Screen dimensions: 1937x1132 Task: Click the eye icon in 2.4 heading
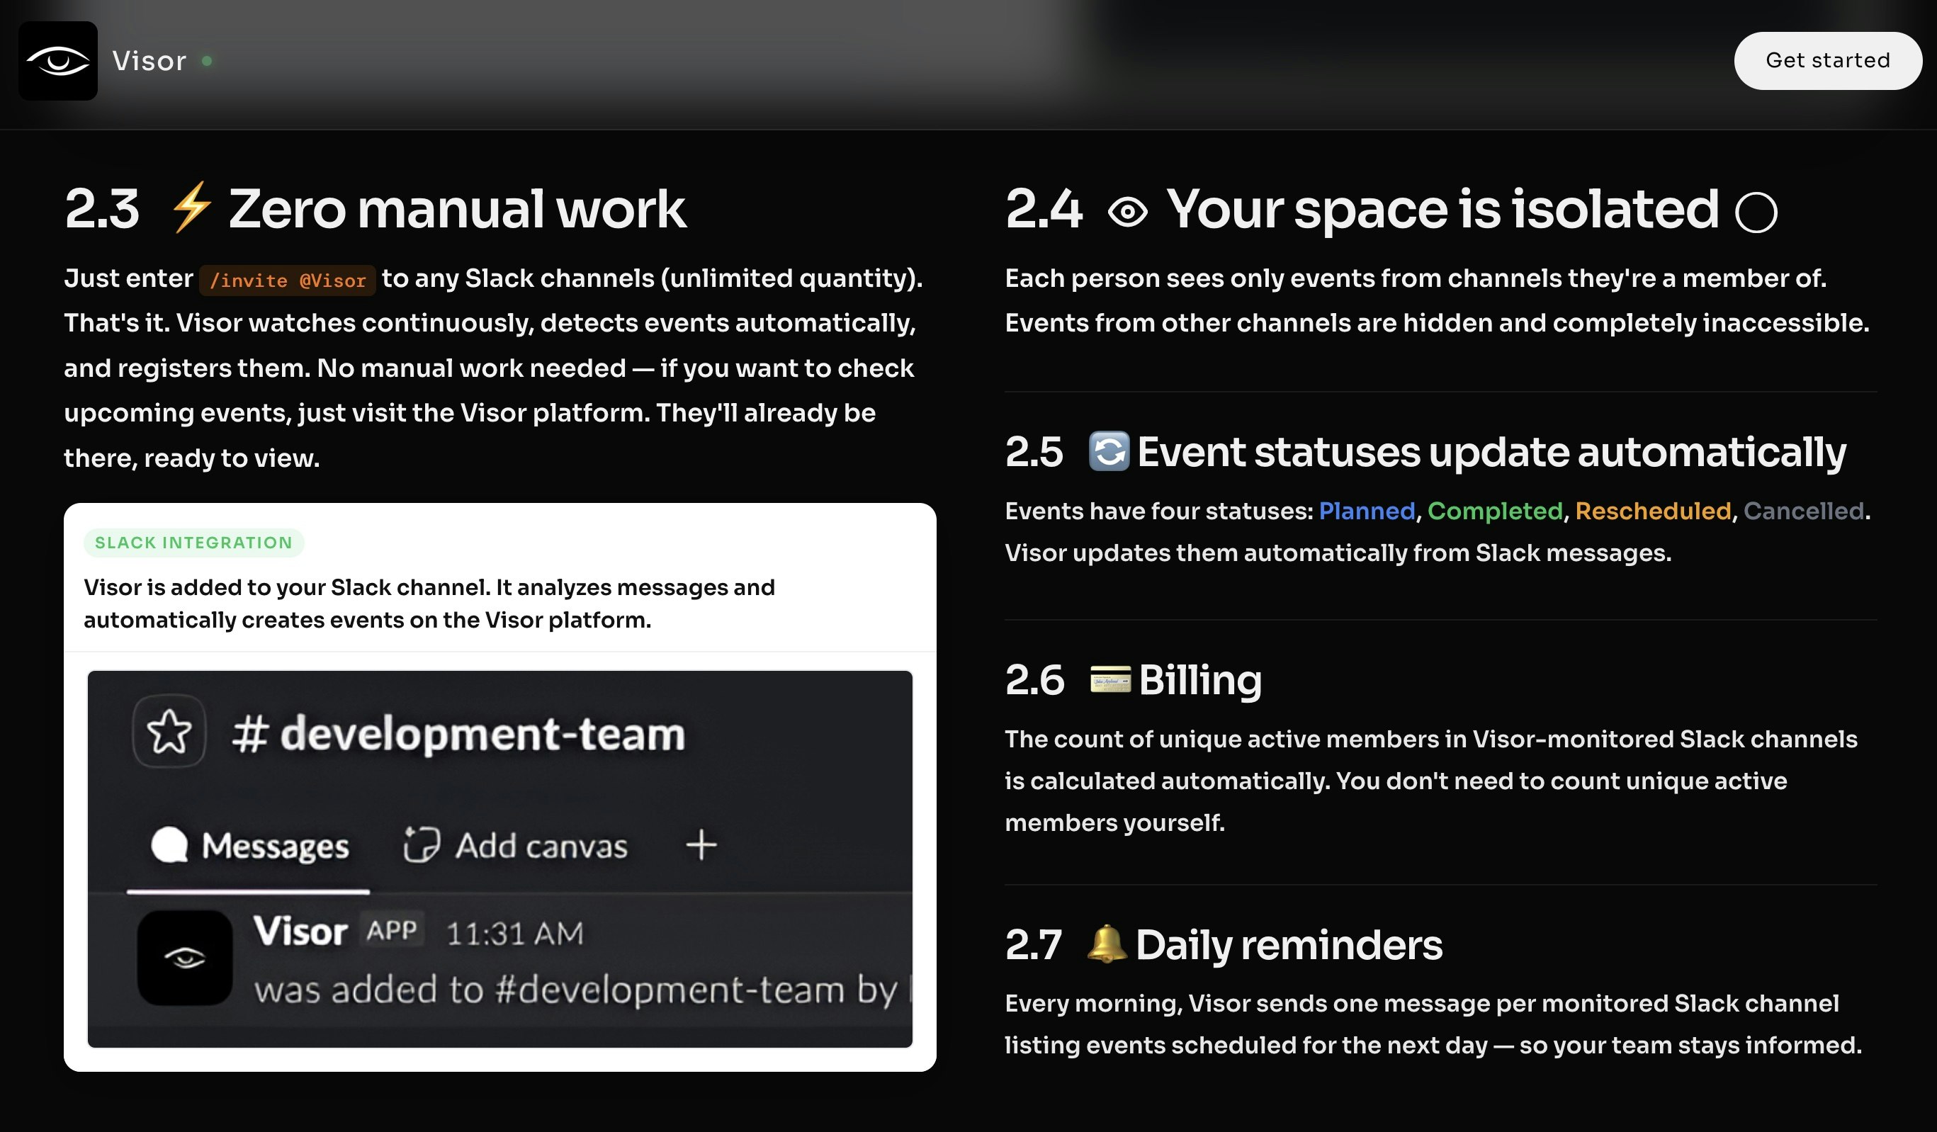point(1128,211)
